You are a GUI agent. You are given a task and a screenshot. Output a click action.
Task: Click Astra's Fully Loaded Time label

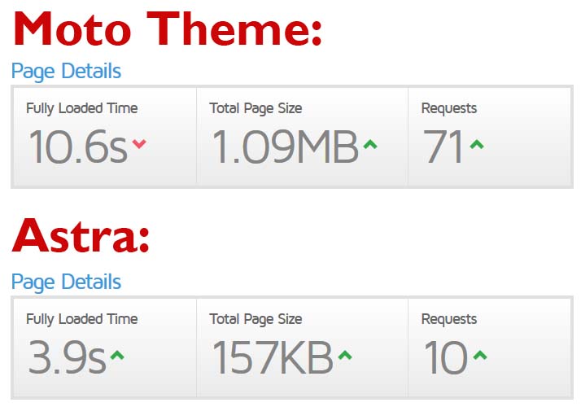point(82,320)
